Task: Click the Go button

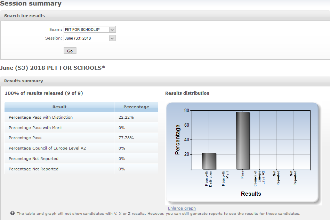Action: tap(70, 51)
